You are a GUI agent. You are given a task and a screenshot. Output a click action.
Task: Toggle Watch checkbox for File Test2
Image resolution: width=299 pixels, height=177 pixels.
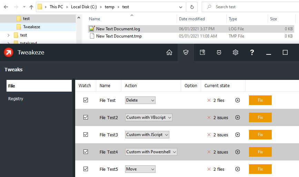coord(86,117)
